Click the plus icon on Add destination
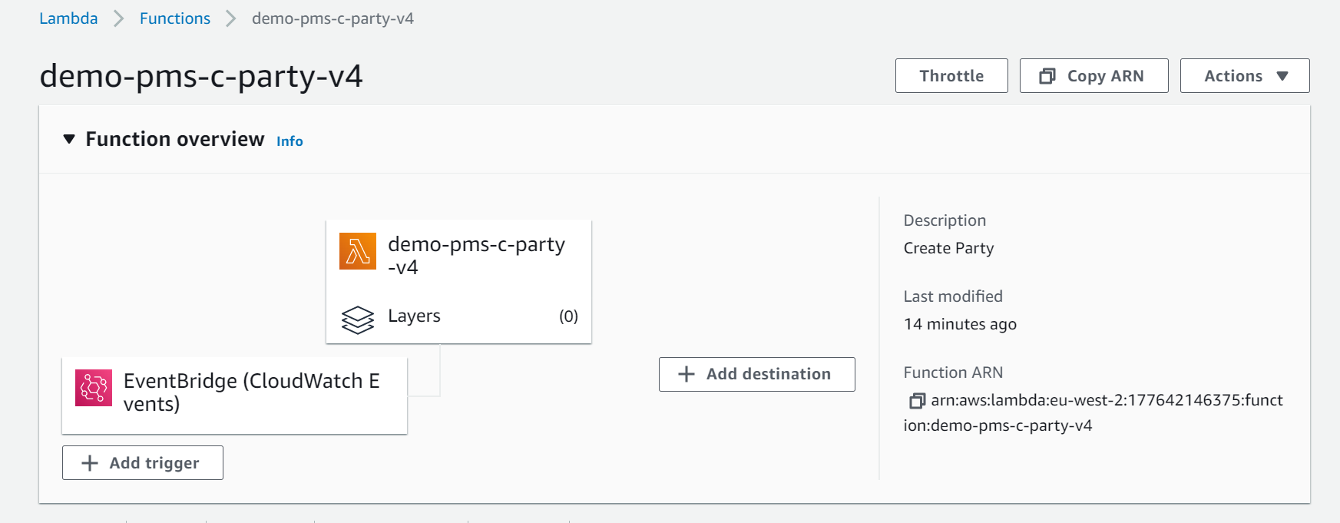This screenshot has width=1340, height=523. pyautogui.click(x=687, y=374)
